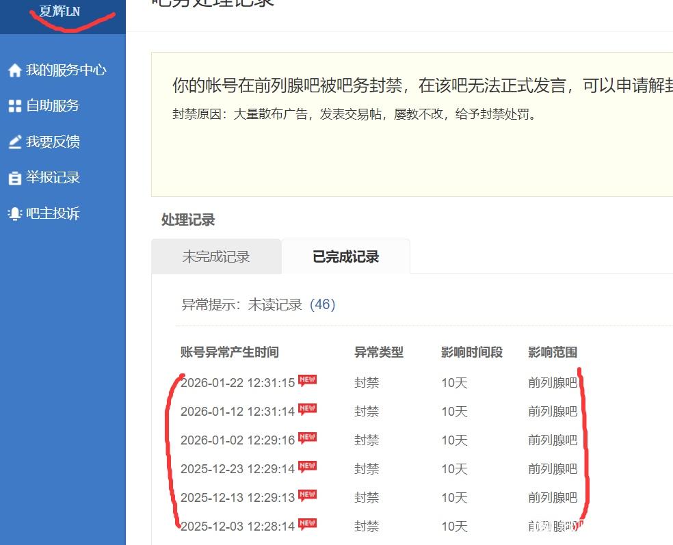Screen dimensions: 673x545
Task: Click the clipboard icon beside 举报记录
Action: point(14,178)
